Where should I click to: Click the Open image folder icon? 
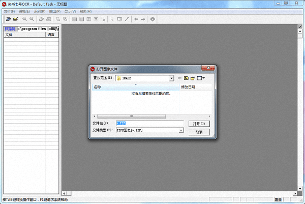(x=16, y=19)
